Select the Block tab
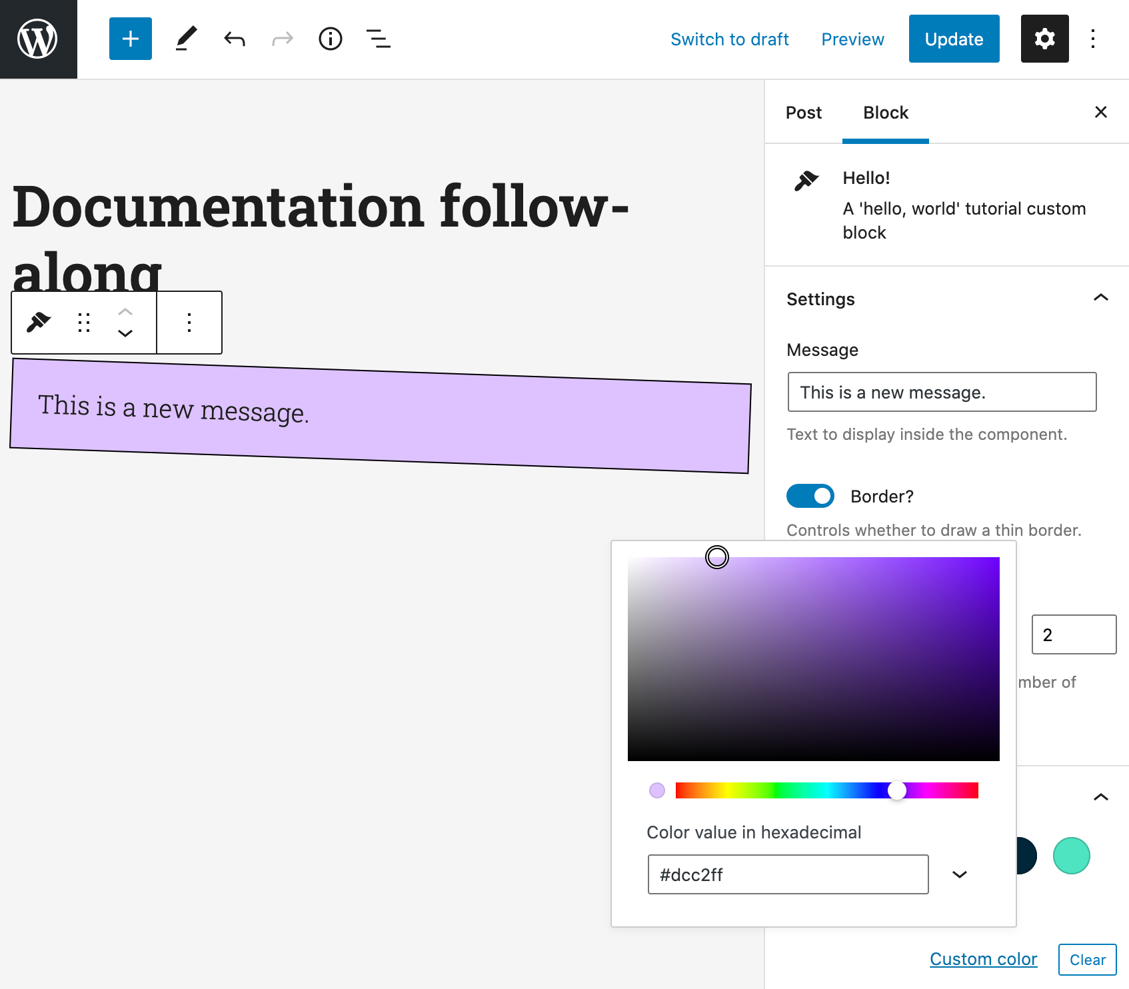Screen dimensions: 1129x989 885,113
